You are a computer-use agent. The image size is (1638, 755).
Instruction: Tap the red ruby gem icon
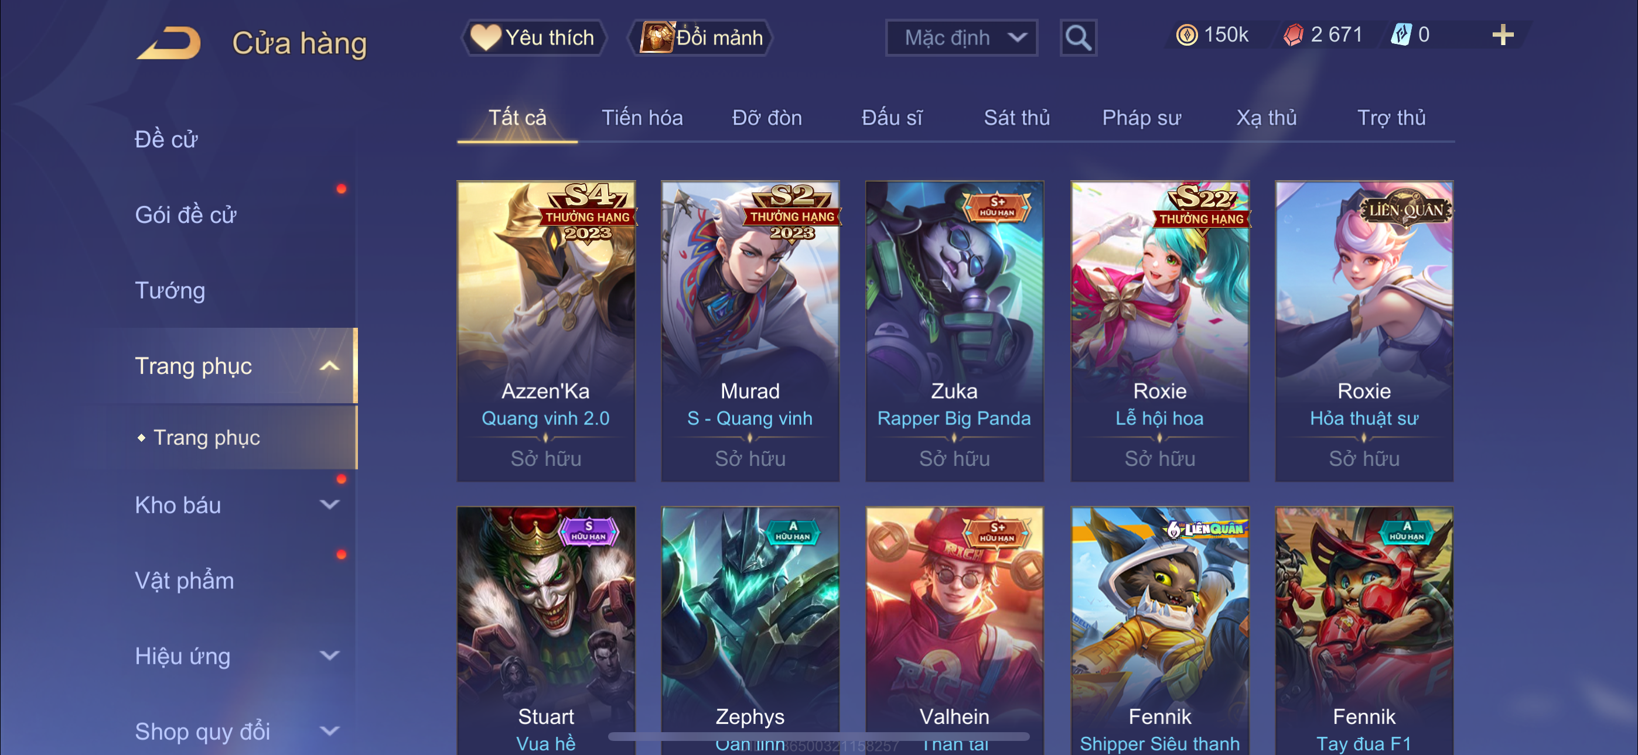(x=1294, y=35)
